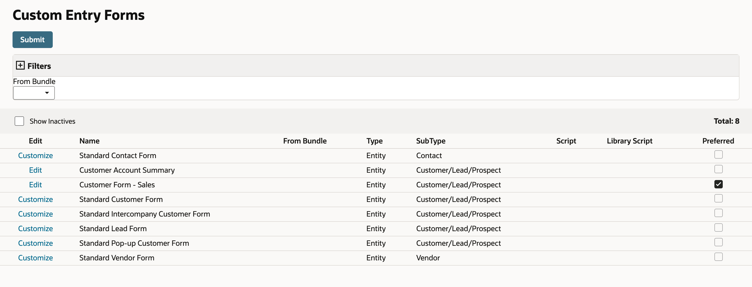The width and height of the screenshot is (752, 287).
Task: Check Preferred for Standard Vendor Form
Action: click(x=718, y=257)
